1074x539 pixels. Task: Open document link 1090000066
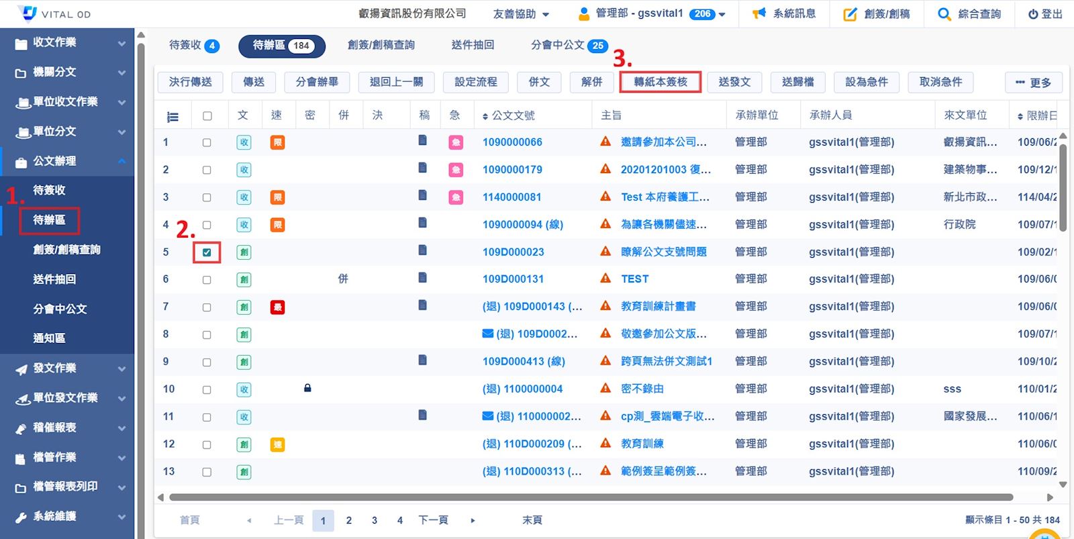tap(512, 142)
